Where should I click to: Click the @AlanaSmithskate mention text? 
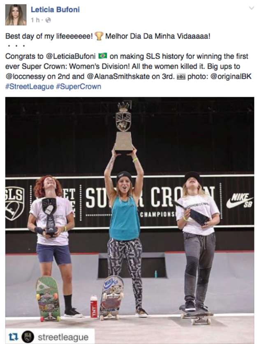(x=131, y=77)
